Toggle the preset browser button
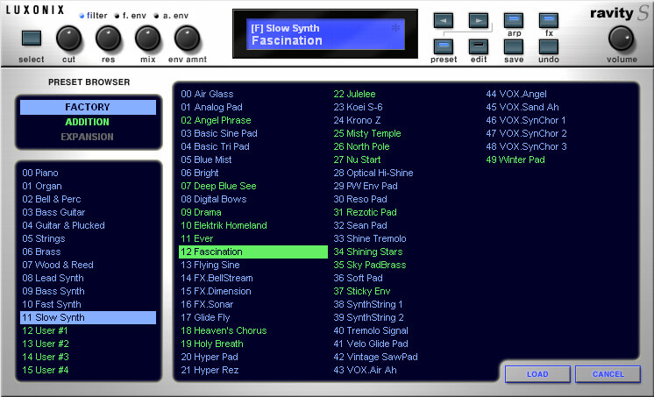654x397 pixels. point(444,46)
